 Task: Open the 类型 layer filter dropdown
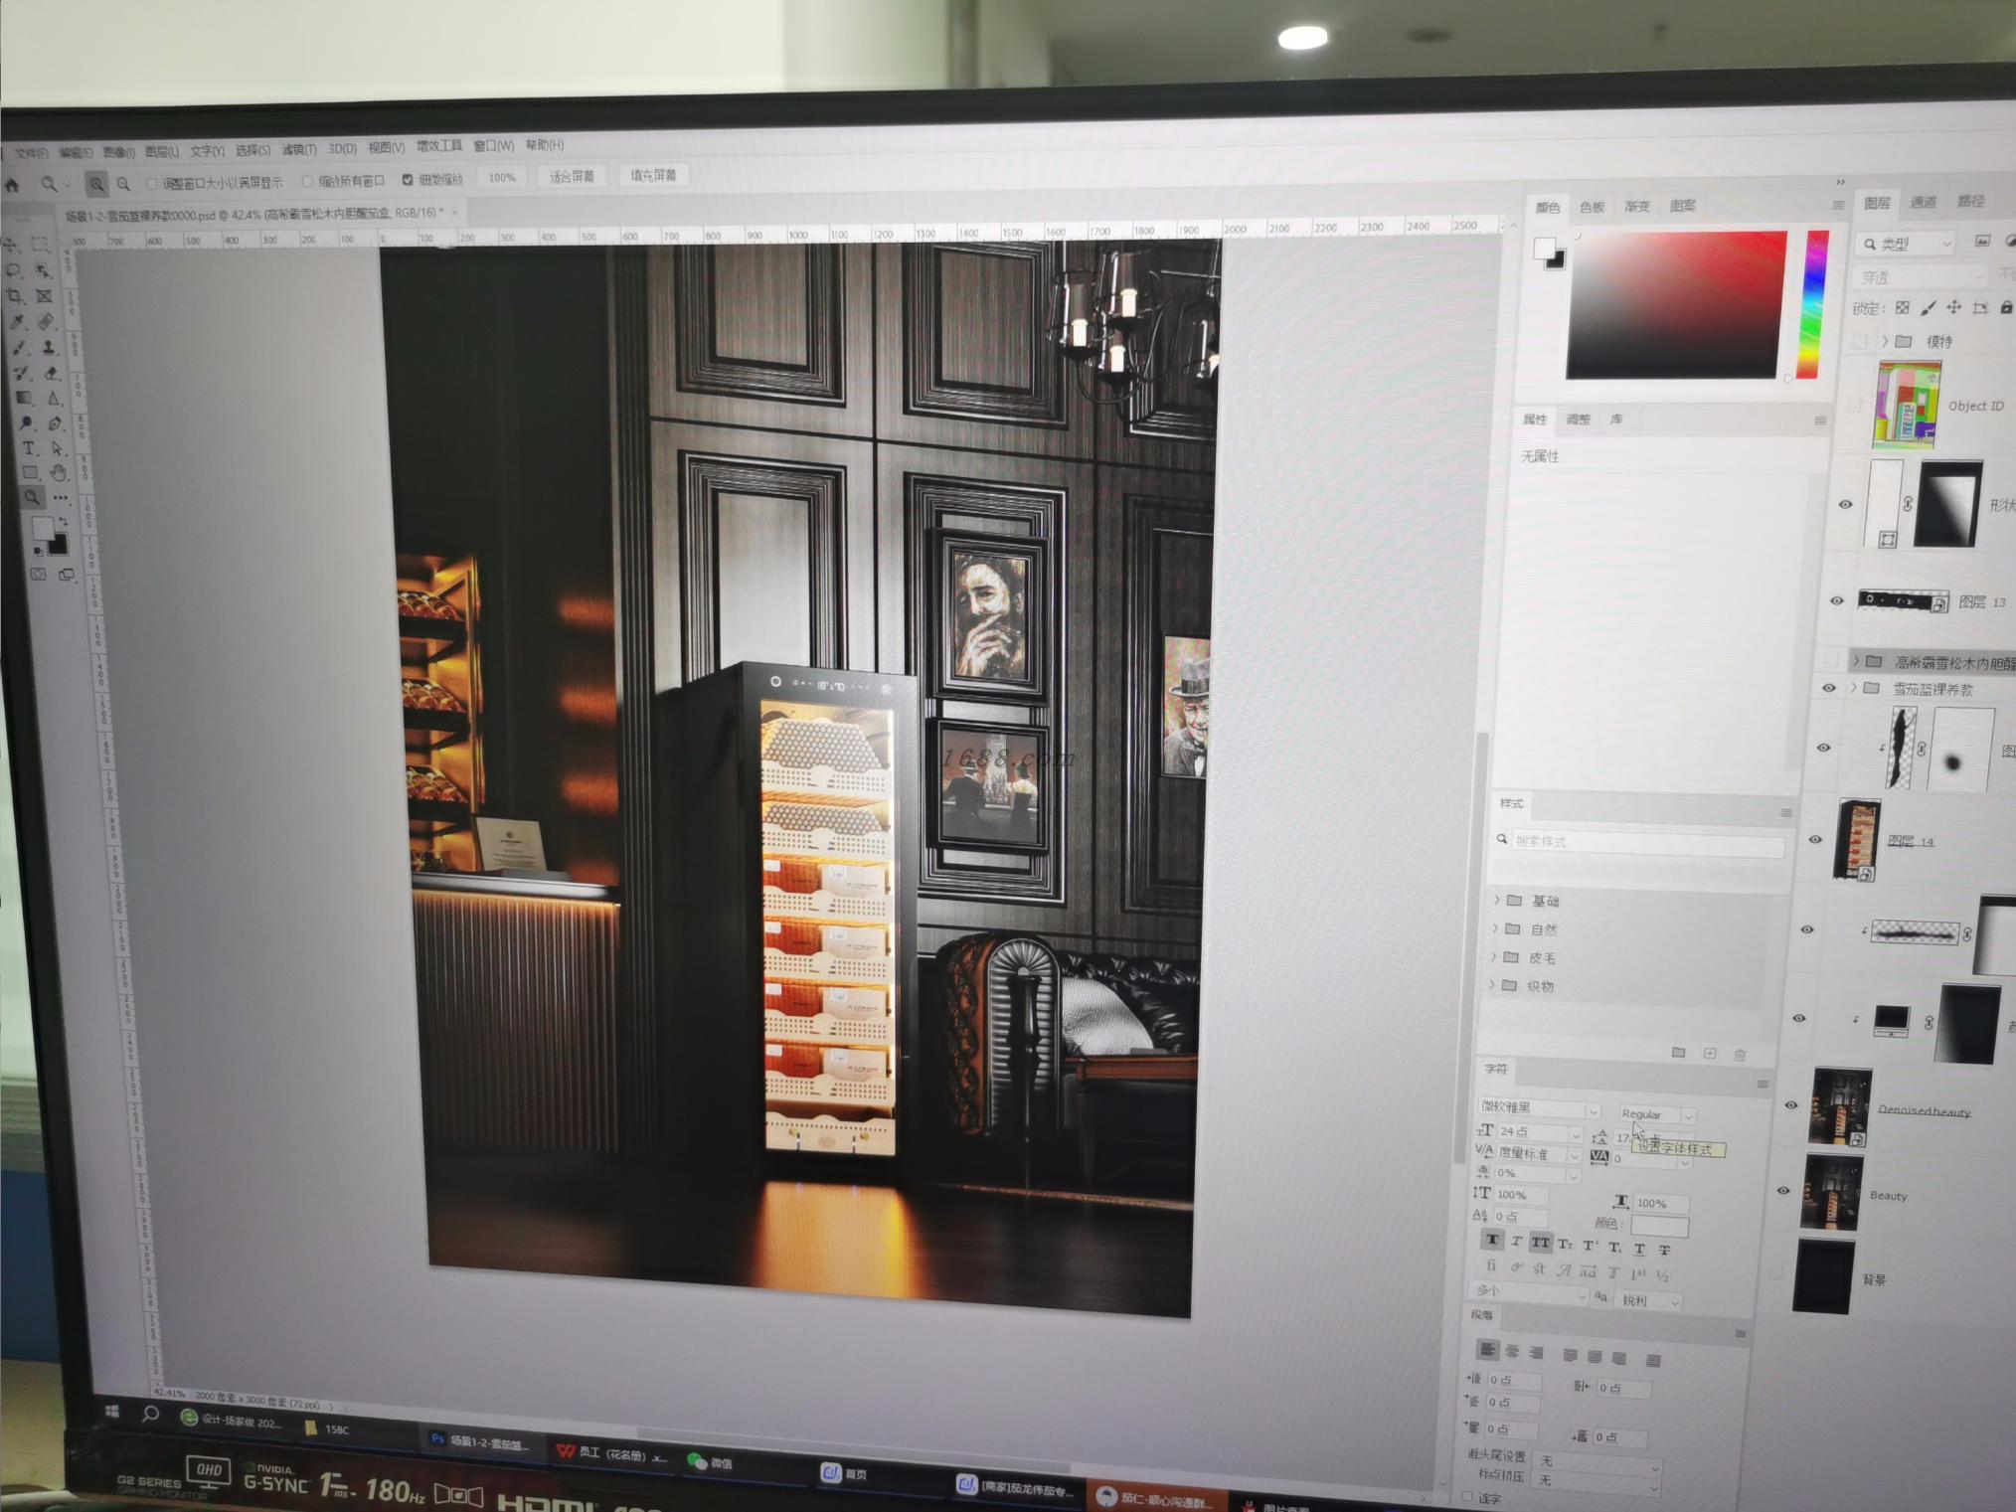coord(1906,244)
